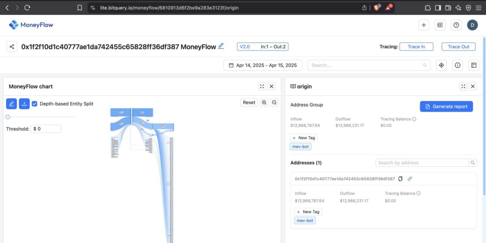Screen dimensions: 486x243
Task: Open Brave Rewards triangle icon
Action: point(388,7)
